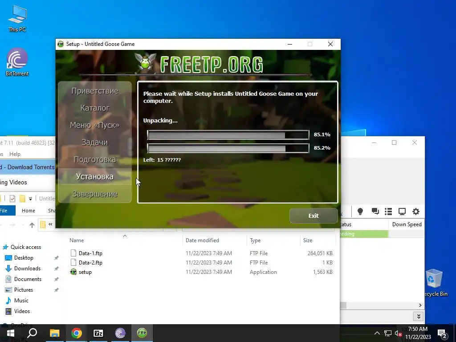This screenshot has height=342, width=456.
Task: Unpin Desktop using its pin icon
Action: (57, 258)
